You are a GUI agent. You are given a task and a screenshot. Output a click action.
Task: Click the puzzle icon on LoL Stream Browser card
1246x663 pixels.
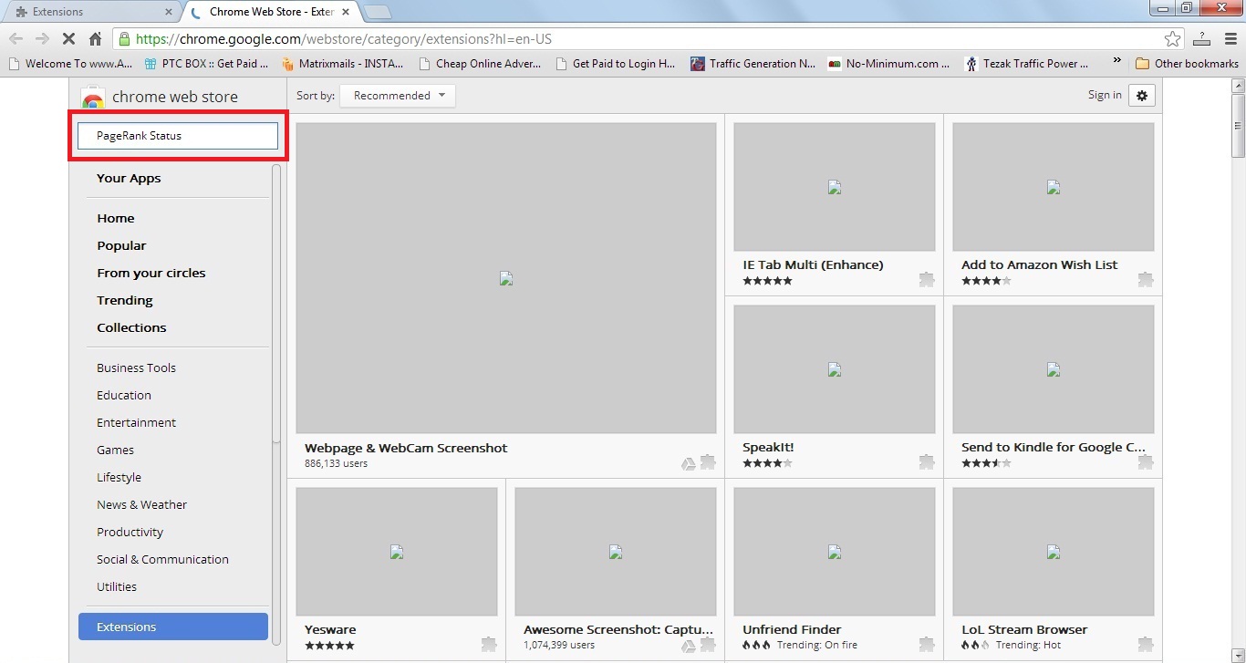coord(1146,645)
